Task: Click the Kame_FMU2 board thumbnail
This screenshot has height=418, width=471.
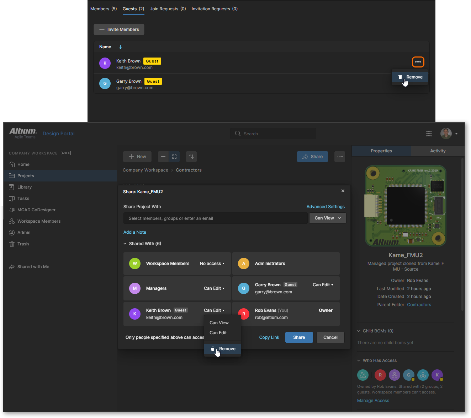Action: tap(406, 206)
